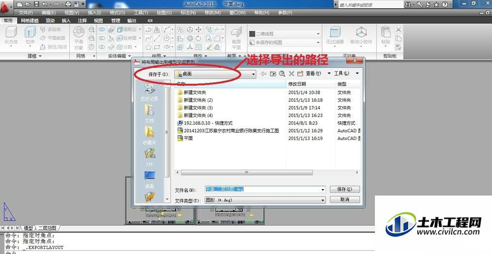Click the Undo arrow in quick access
Viewport: 492px width, 254px height.
point(45,4)
